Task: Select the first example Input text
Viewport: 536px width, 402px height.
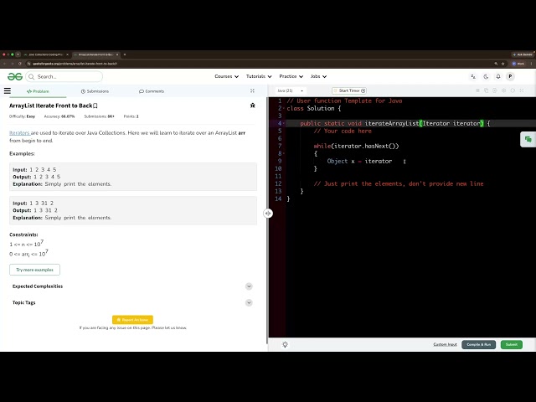Action: 34,169
